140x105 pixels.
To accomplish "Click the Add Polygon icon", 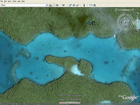I will pyautogui.click(x=70, y=5).
